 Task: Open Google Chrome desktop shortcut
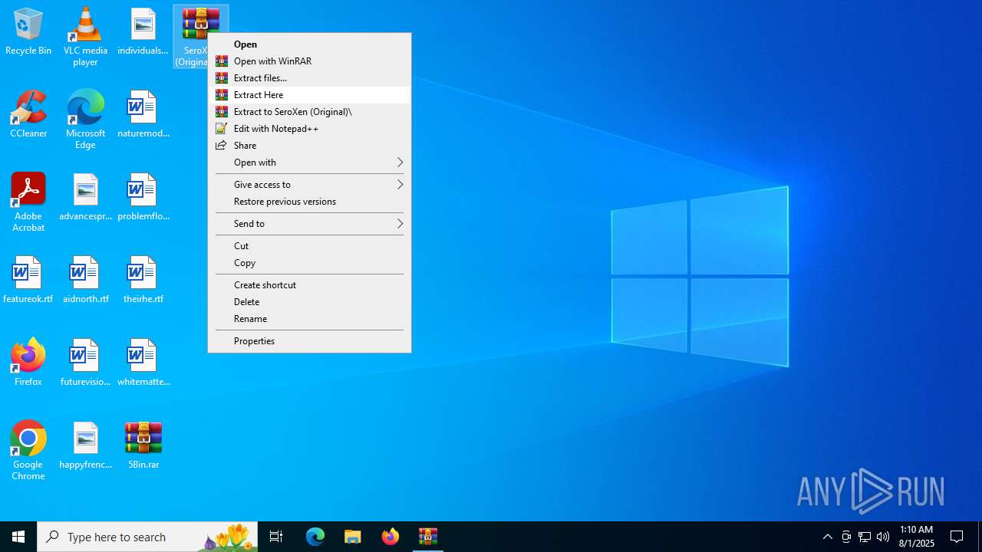point(28,451)
